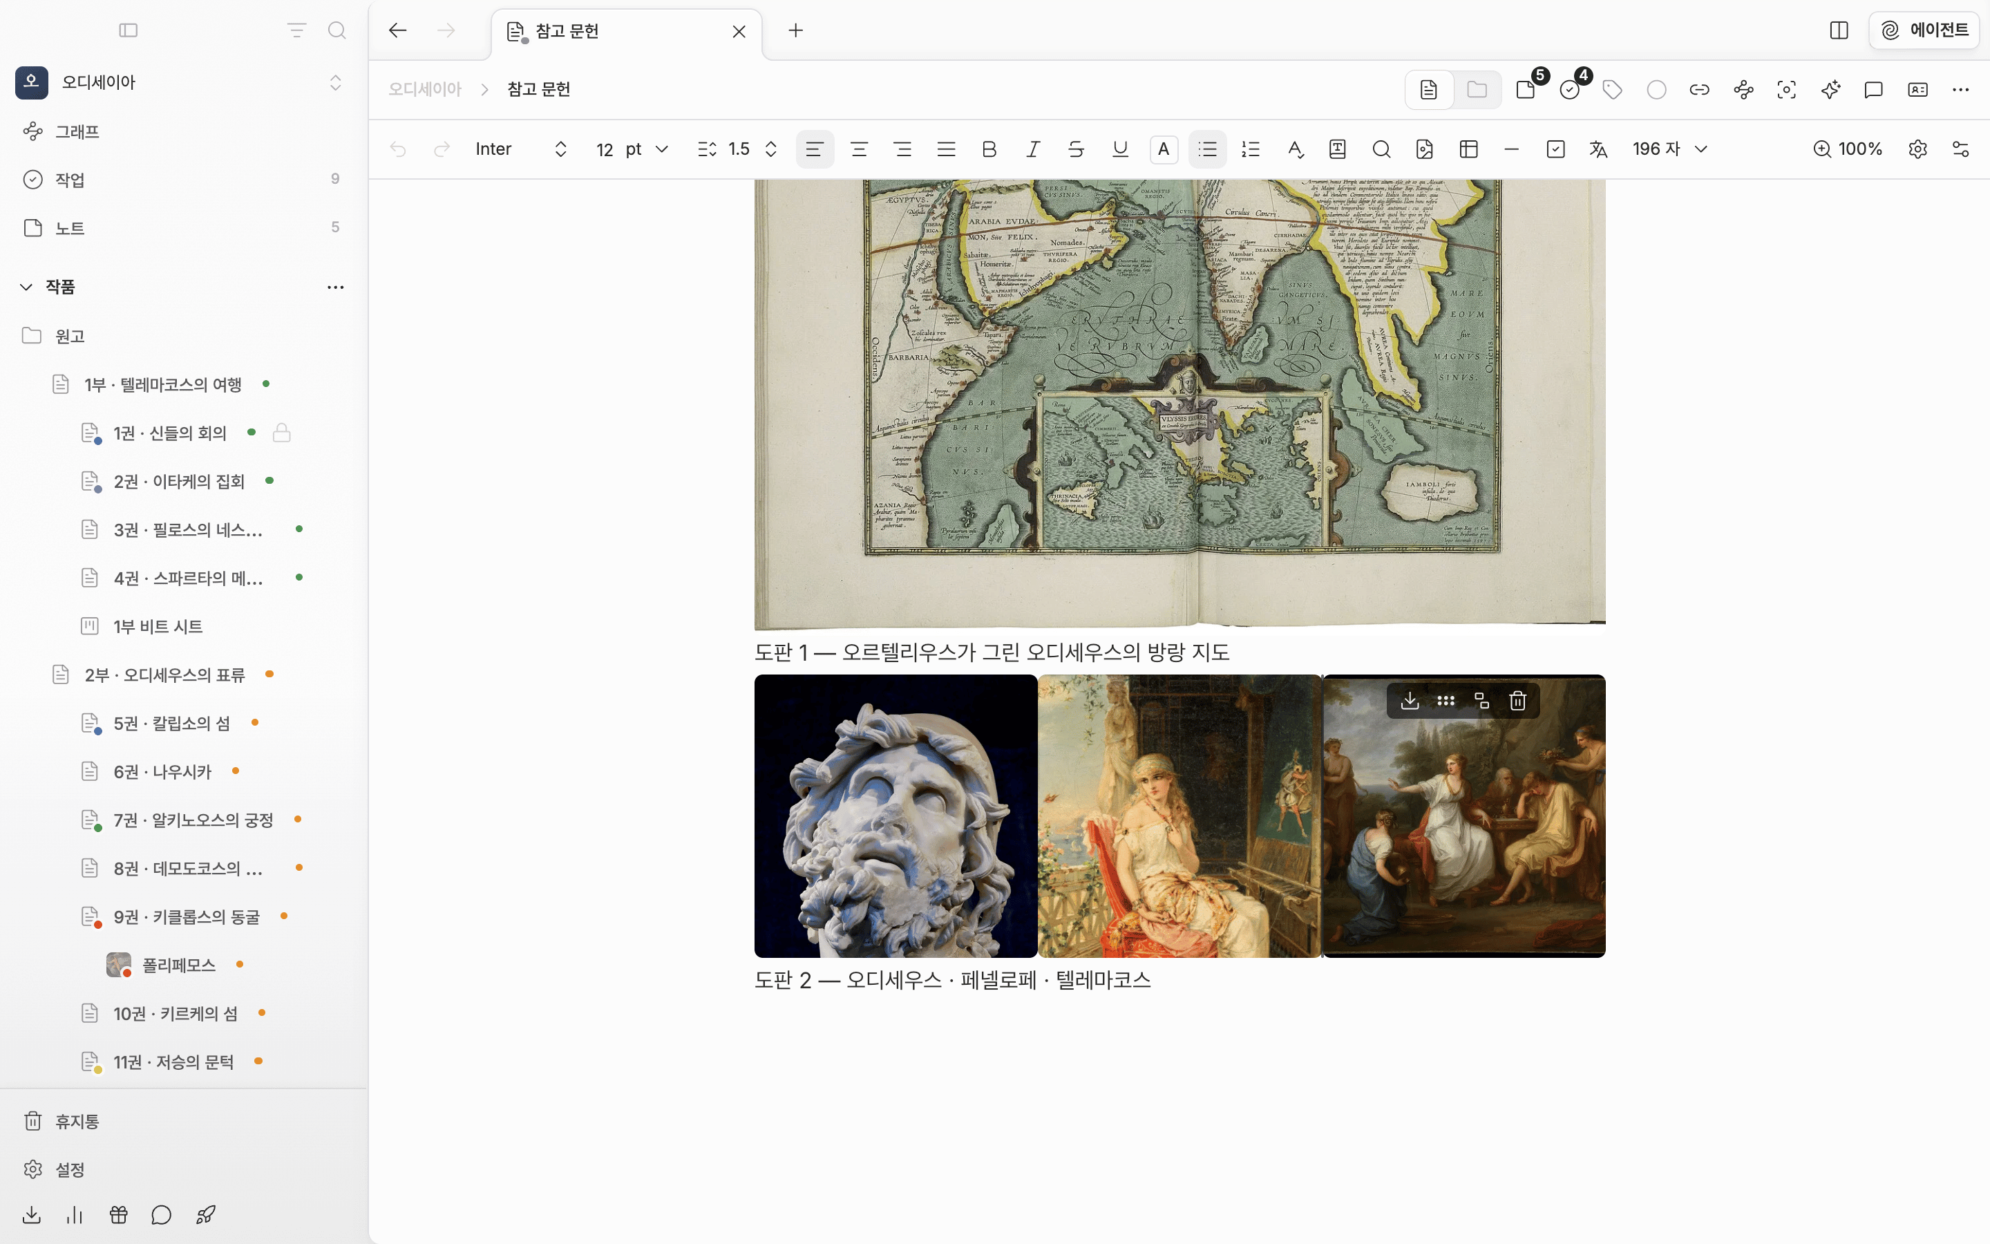Image resolution: width=1990 pixels, height=1244 pixels.
Task: Click the sidebar filter lines icon
Action: (x=296, y=30)
